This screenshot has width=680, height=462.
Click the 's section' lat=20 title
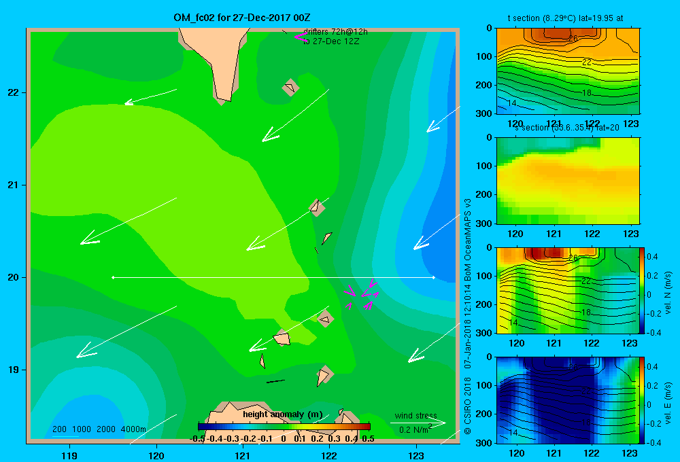click(x=566, y=128)
